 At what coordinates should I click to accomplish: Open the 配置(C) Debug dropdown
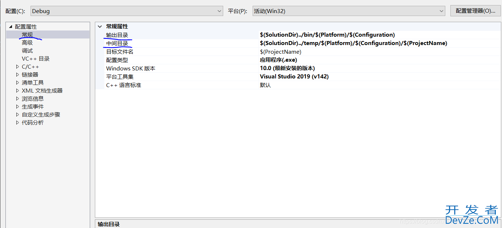pyautogui.click(x=126, y=11)
